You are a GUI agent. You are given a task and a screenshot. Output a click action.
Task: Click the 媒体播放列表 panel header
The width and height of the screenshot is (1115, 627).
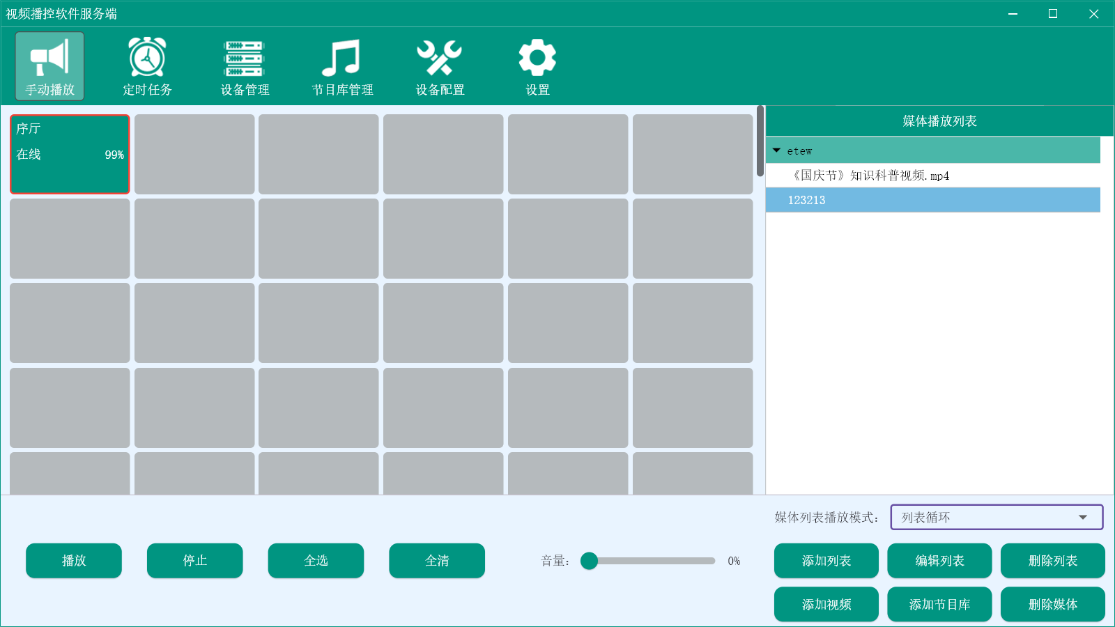click(x=939, y=121)
